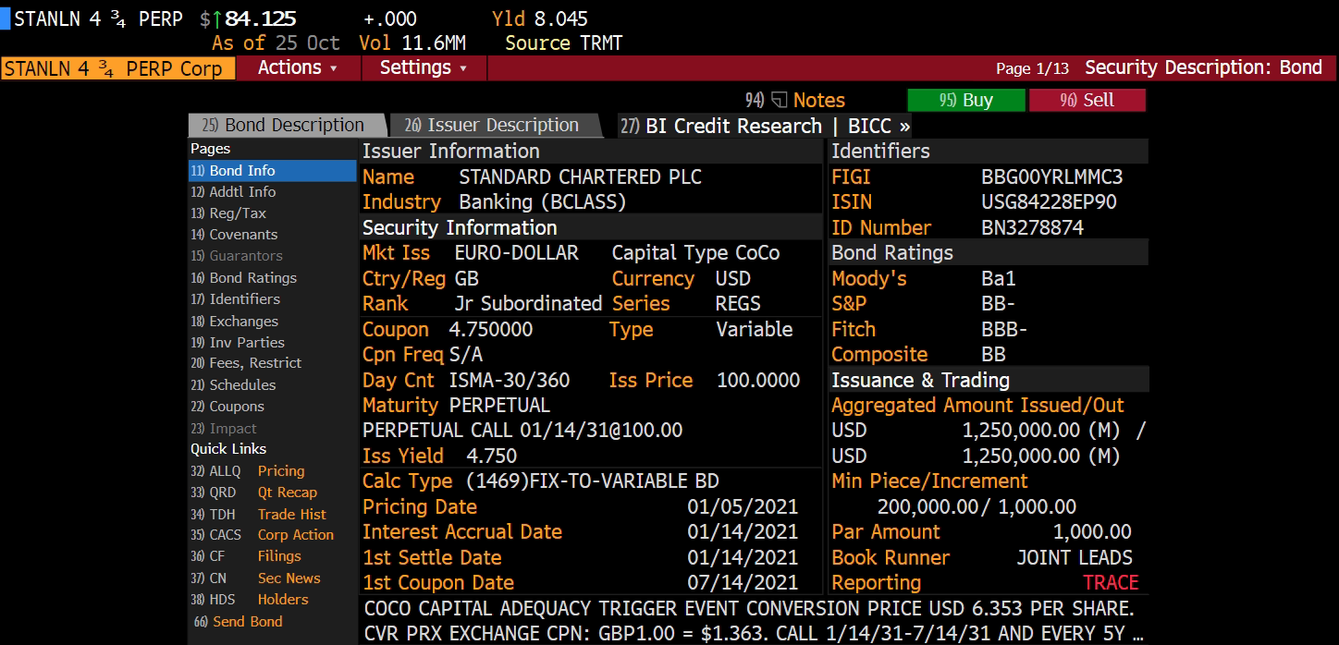Click the issuer name STANDARD CHARTERED PLC
This screenshot has width=1339, height=645.
click(x=580, y=176)
